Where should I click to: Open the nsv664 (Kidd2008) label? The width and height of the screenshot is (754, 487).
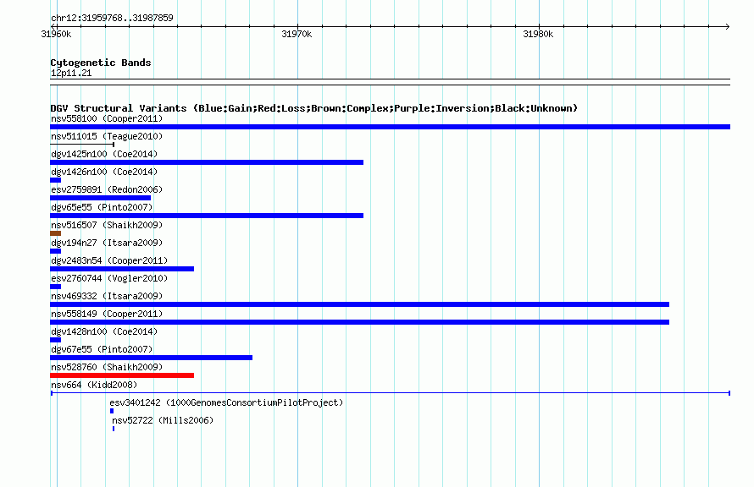94,385
